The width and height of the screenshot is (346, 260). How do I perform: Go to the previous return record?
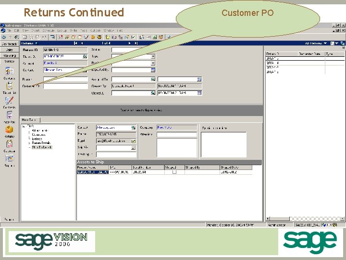pyautogui.click(x=82, y=43)
